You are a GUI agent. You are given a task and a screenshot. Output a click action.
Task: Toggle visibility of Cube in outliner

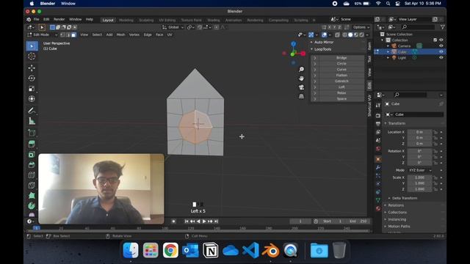click(x=441, y=52)
